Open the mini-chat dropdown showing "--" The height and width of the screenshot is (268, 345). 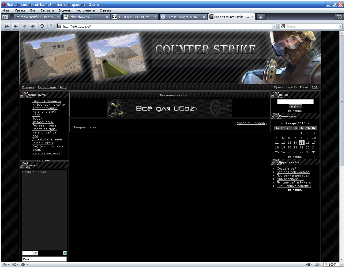point(30,253)
